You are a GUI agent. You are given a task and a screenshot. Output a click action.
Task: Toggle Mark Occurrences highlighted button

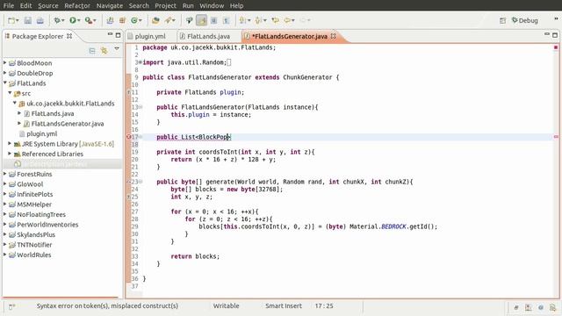[x=201, y=20]
